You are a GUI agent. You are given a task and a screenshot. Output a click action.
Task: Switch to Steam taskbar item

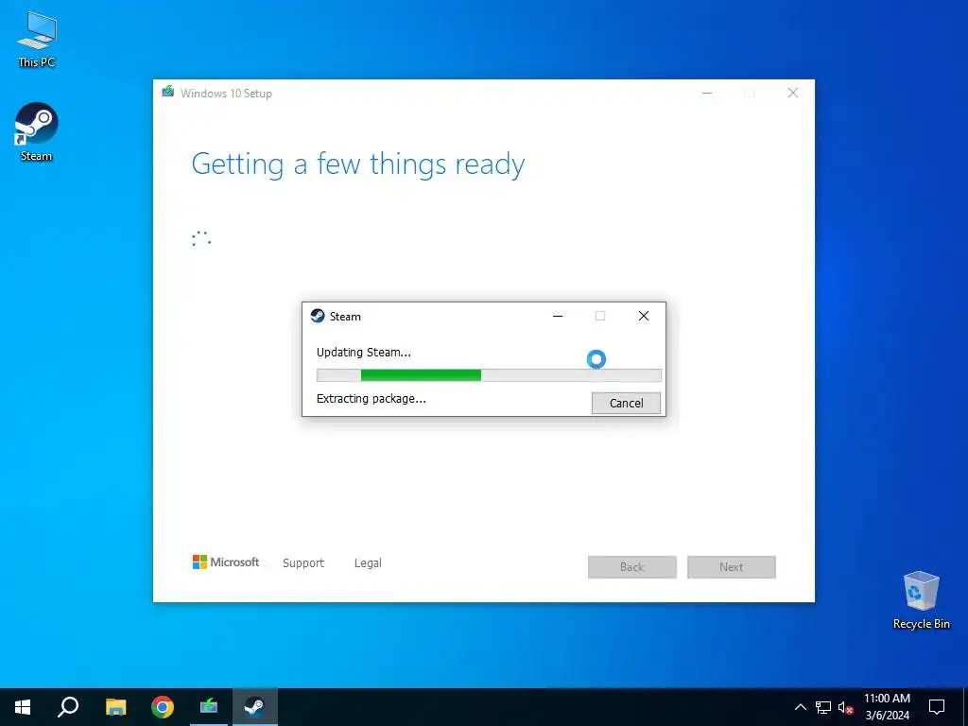point(255,707)
